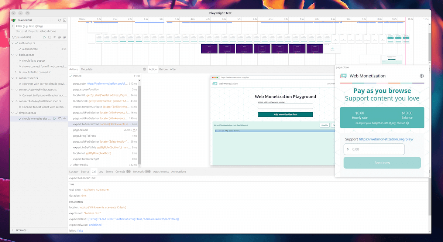Run all tests with the play icon

[x=45, y=37]
